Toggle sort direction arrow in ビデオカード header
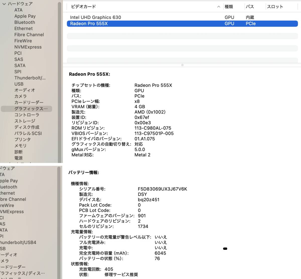The width and height of the screenshot is (301, 279). click(x=219, y=7)
